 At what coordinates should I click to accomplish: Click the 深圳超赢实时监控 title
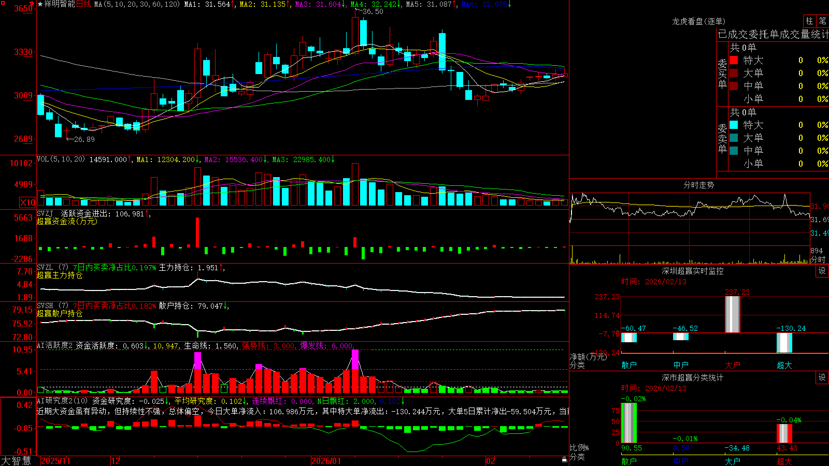(x=693, y=271)
